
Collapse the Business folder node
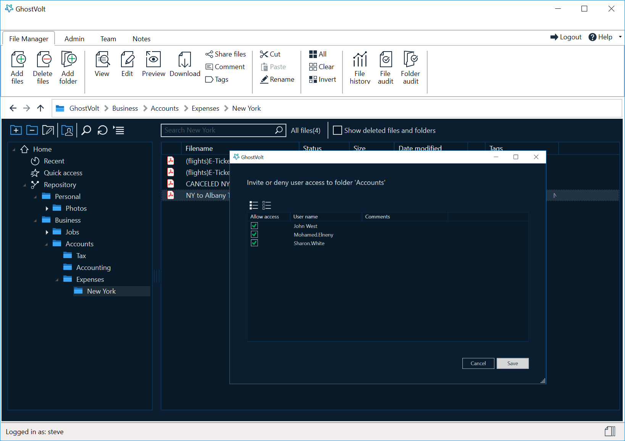click(35, 220)
